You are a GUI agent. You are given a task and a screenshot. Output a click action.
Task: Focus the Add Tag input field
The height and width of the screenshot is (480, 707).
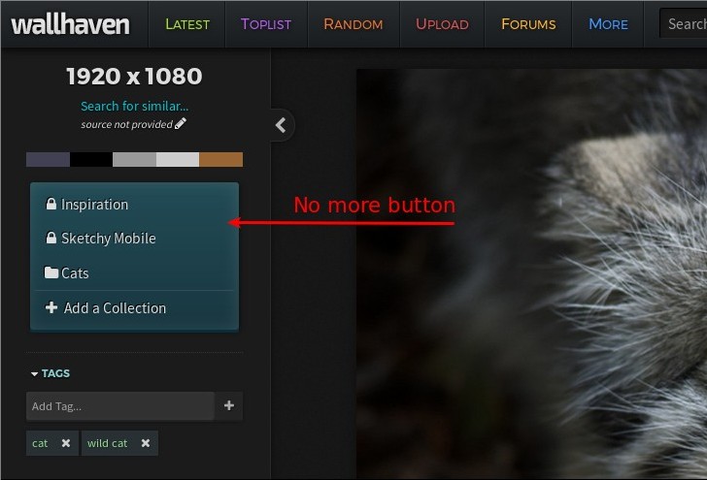[120, 406]
